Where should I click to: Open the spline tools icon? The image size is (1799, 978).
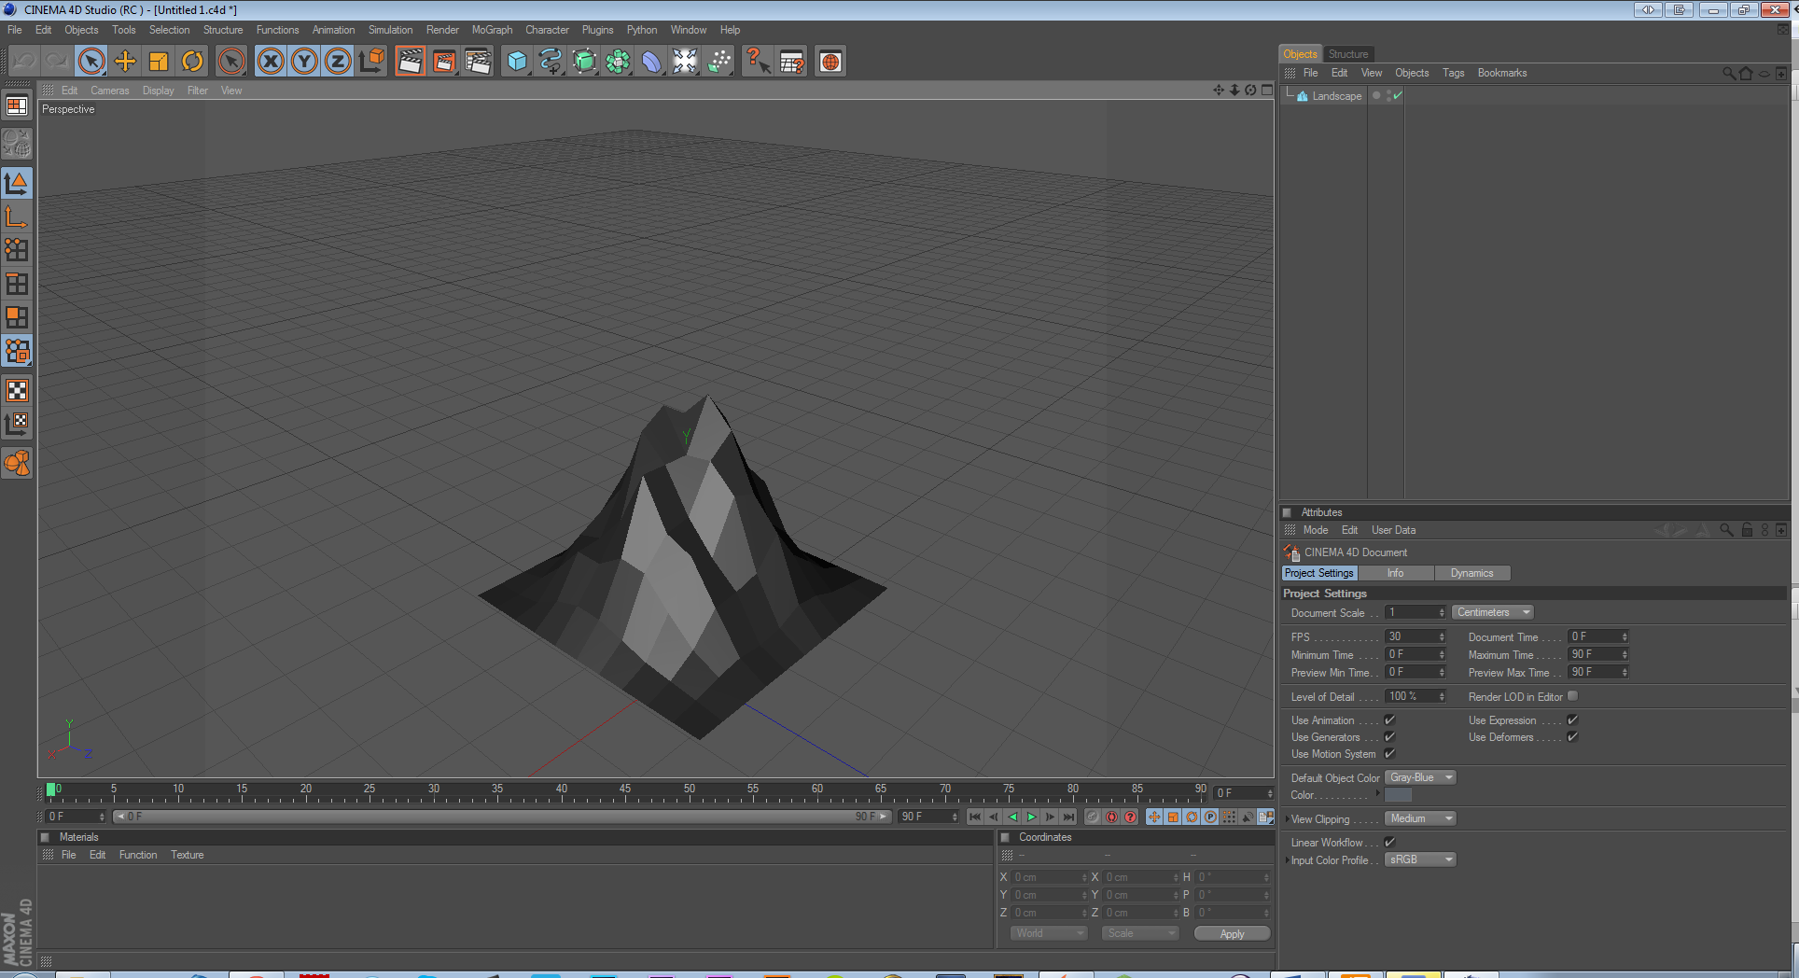pyautogui.click(x=551, y=62)
